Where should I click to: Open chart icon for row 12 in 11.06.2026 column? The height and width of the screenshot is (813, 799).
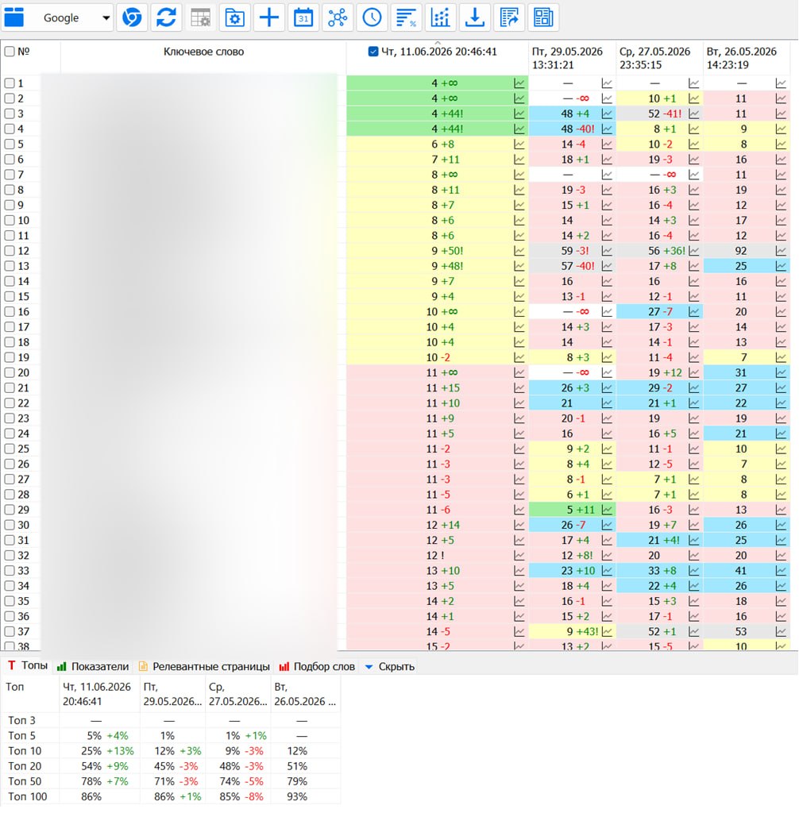(519, 251)
